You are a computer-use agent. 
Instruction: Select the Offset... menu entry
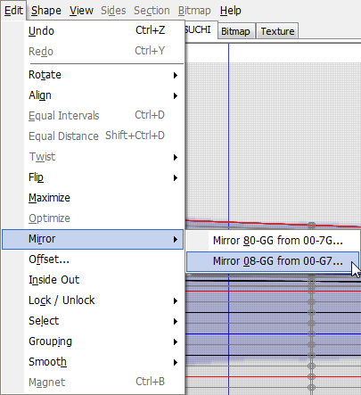pyautogui.click(x=93, y=259)
